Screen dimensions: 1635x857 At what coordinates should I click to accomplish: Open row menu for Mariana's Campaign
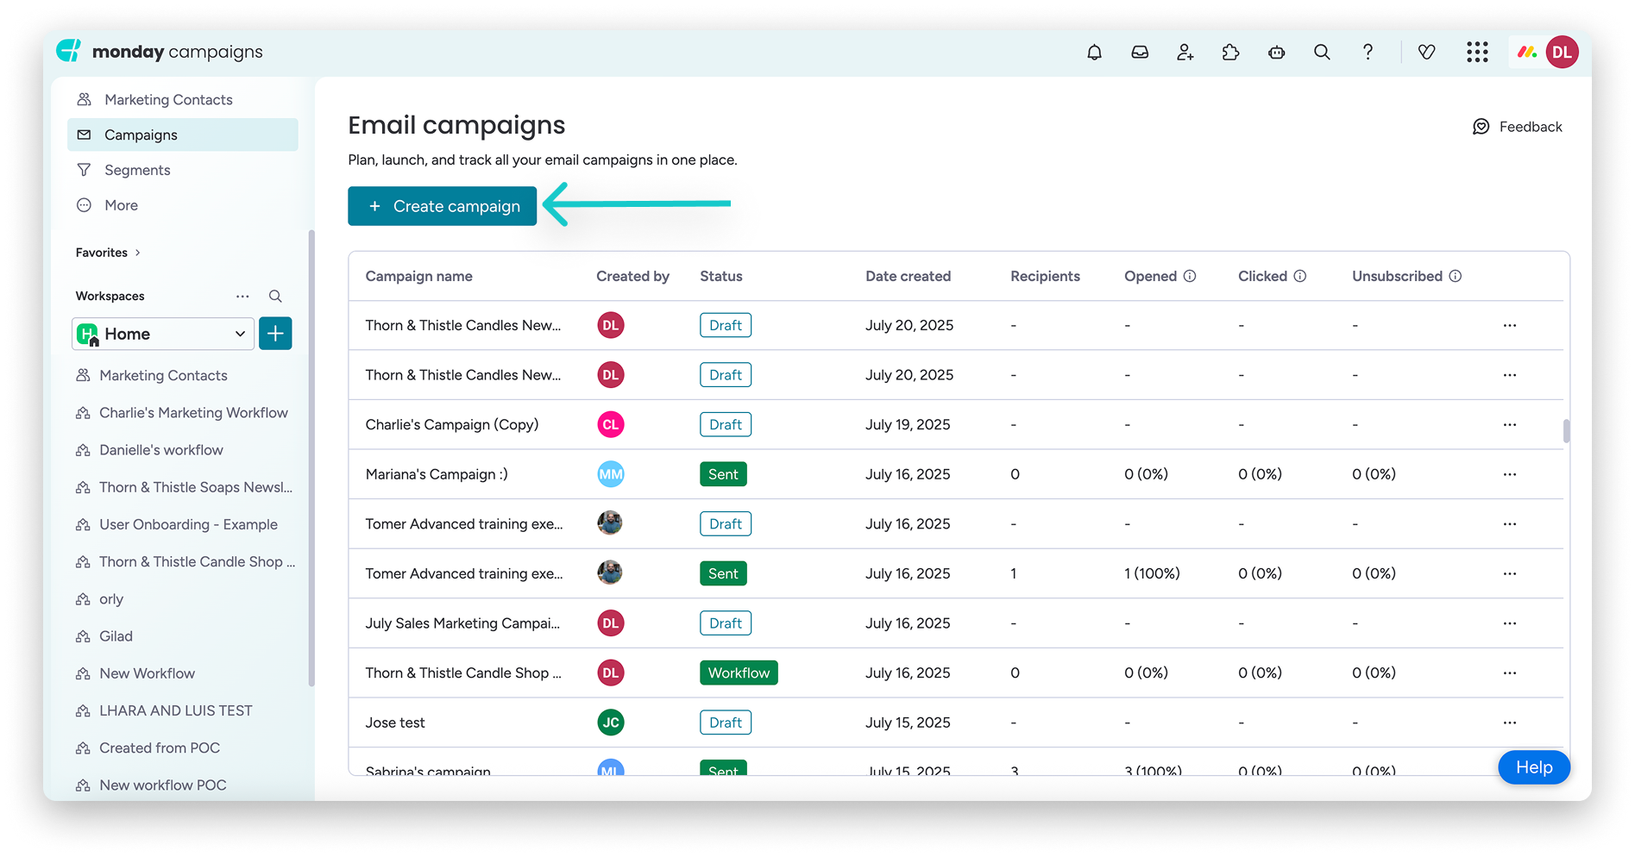coord(1510,474)
